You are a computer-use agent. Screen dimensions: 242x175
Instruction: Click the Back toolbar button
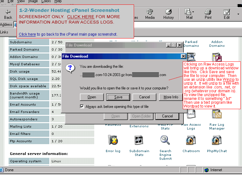pos(8,14)
